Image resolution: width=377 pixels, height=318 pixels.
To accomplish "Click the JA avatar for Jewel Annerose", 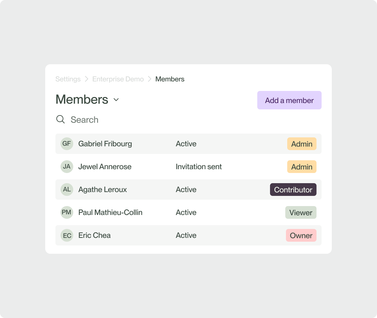I will (67, 167).
